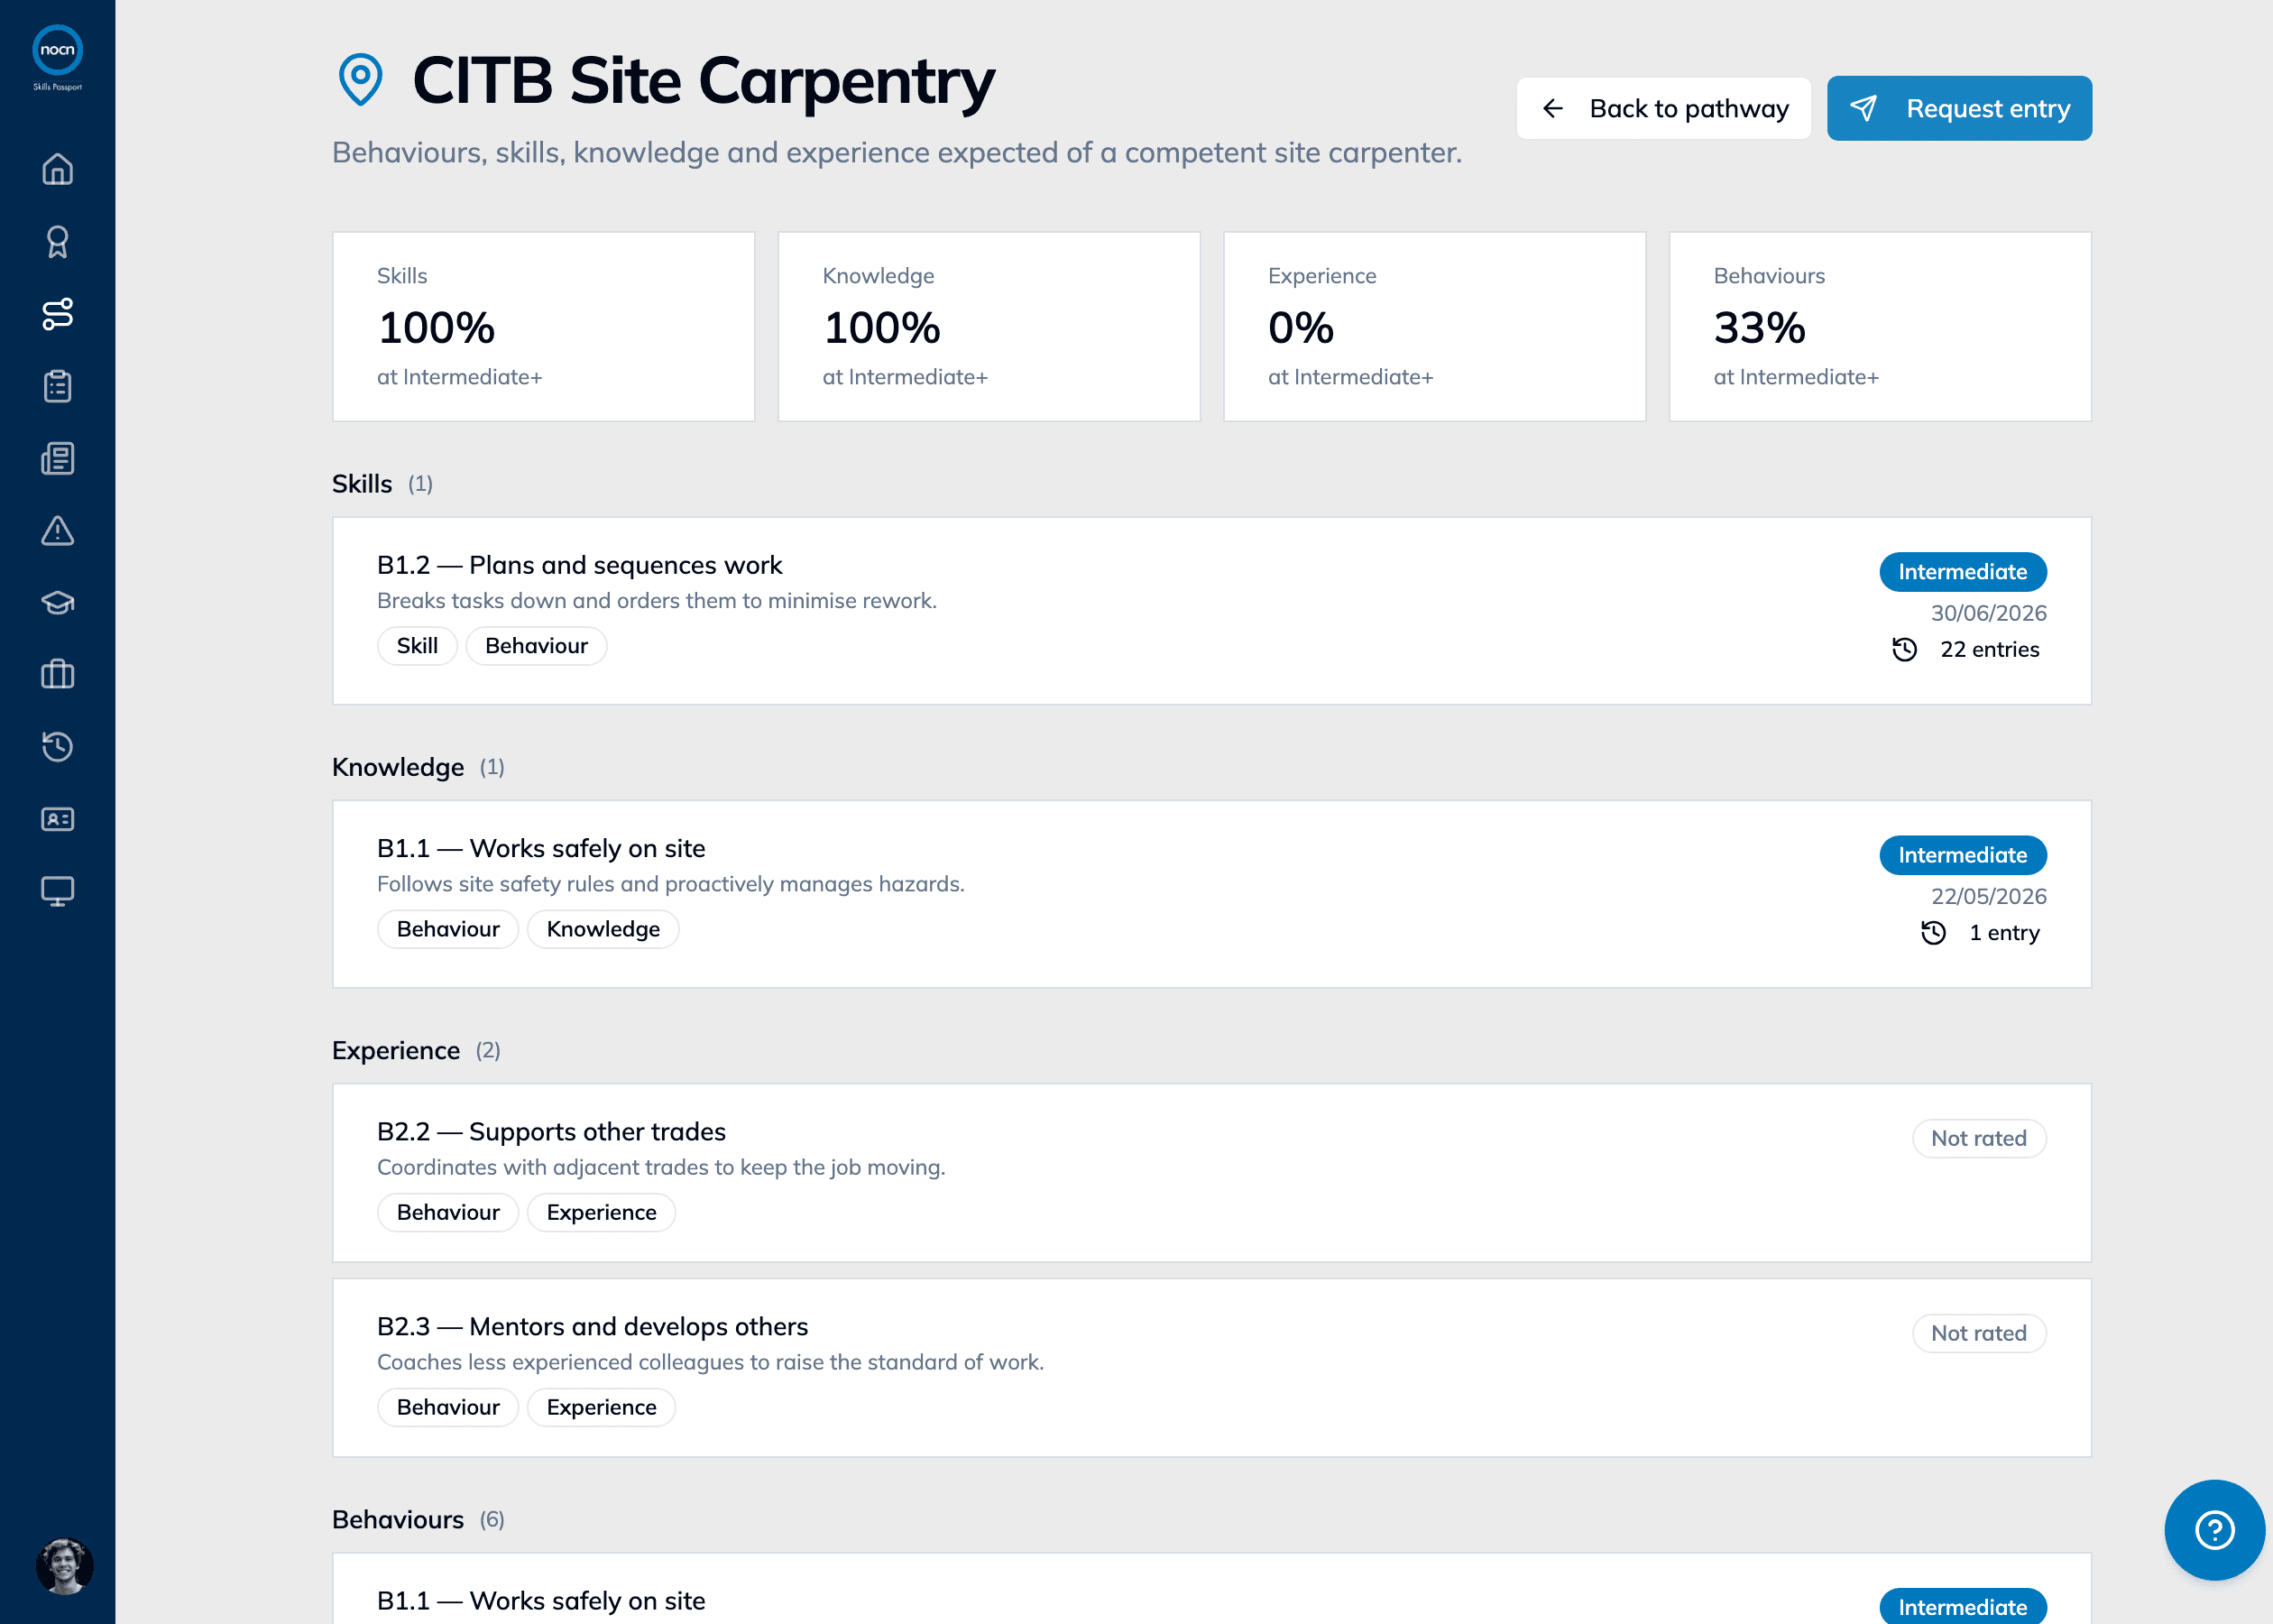The height and width of the screenshot is (1624, 2273).
Task: Click the date 22/05/2026
Action: click(1988, 896)
